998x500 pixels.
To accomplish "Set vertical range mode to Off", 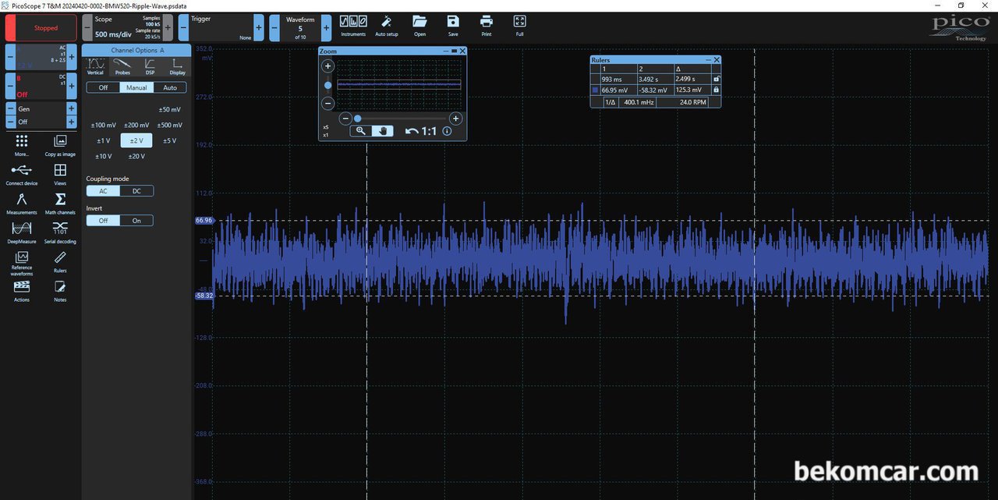I will click(x=103, y=87).
